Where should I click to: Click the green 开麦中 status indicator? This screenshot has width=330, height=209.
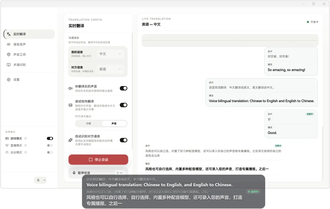[313, 22]
